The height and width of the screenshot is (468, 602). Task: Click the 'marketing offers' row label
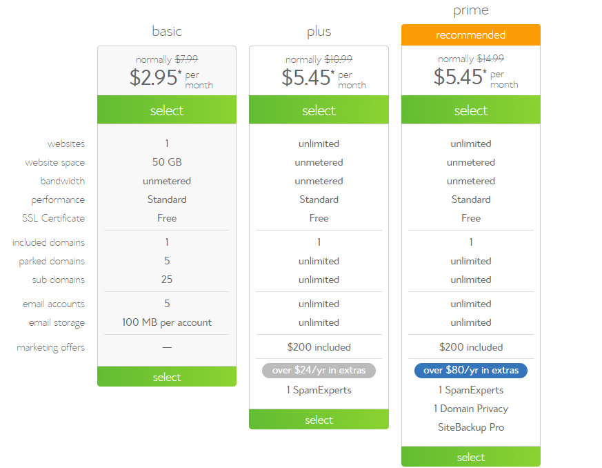(x=50, y=348)
